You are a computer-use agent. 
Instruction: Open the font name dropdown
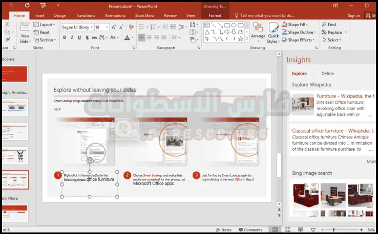point(92,27)
